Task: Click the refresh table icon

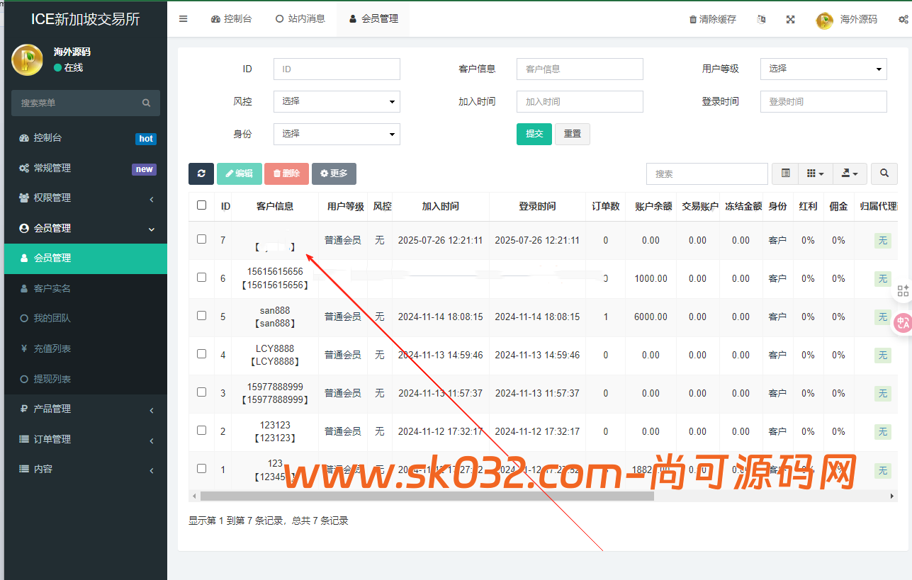Action: [x=201, y=174]
